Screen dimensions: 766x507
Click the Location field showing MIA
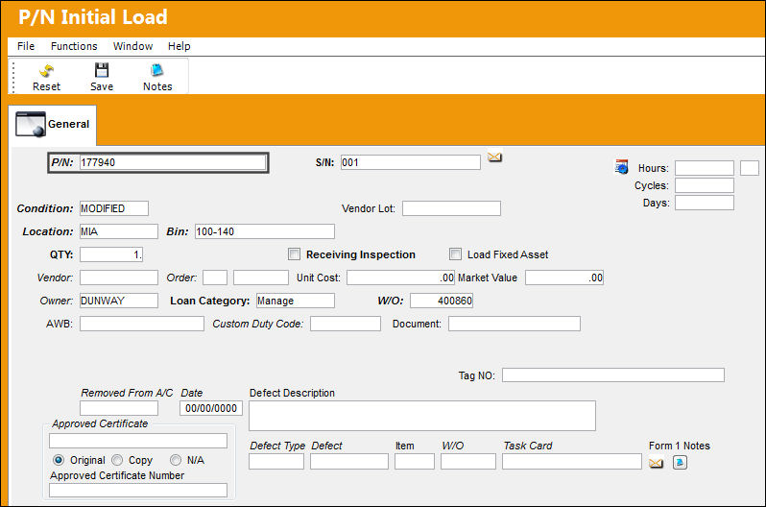tap(119, 231)
